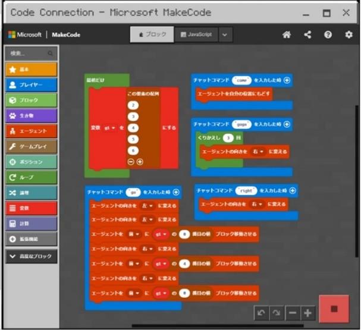Open the g1 variable dropdown in 最初だけ block
Viewport: 361px width, 330px height.
tap(110, 127)
